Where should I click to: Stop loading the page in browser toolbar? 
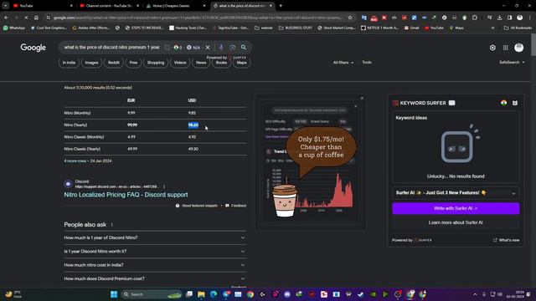(x=26, y=18)
